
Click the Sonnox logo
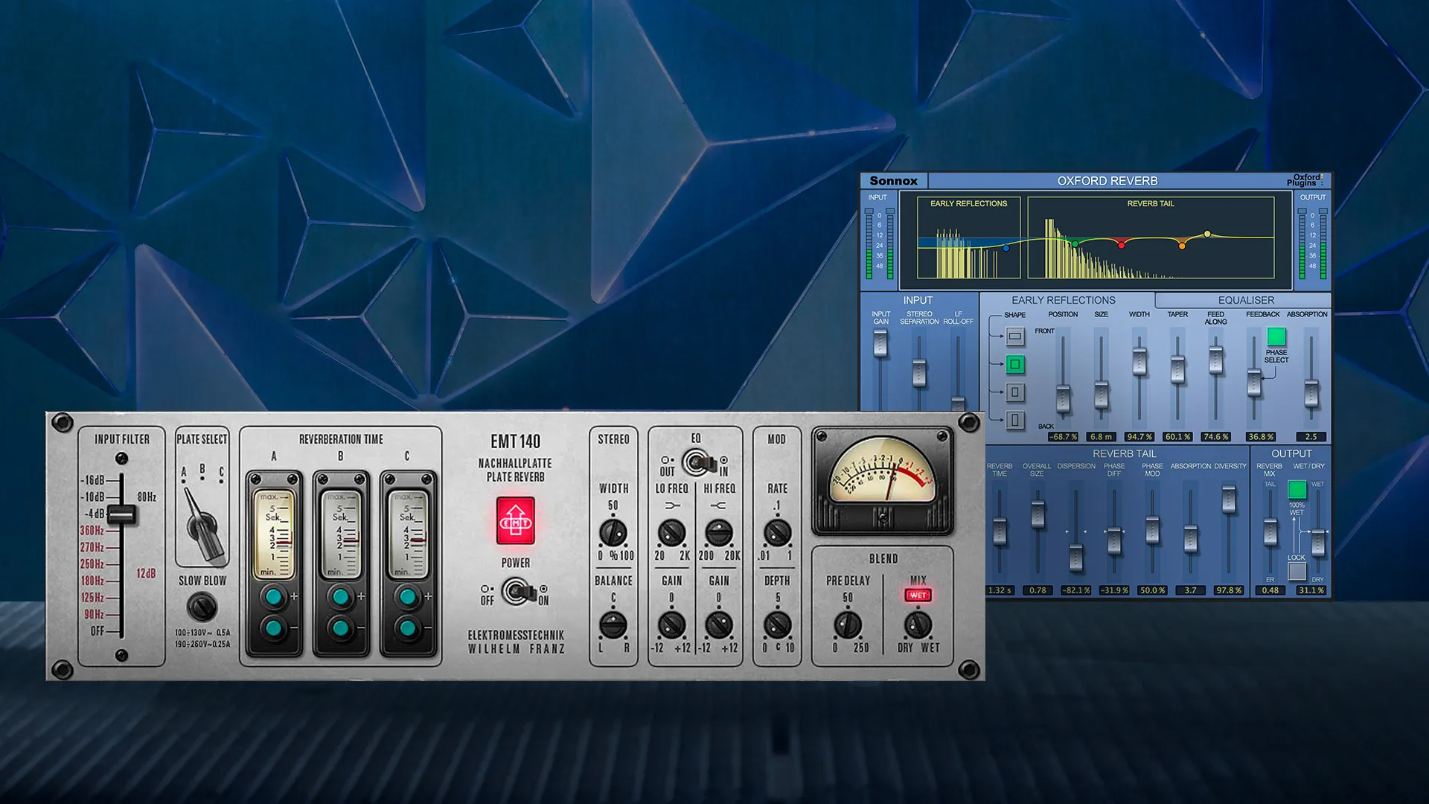click(893, 181)
